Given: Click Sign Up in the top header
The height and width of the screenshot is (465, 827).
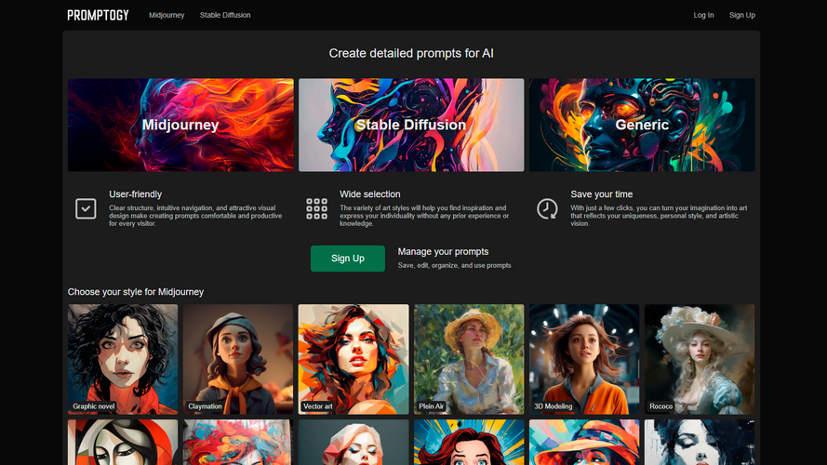Looking at the screenshot, I should [x=742, y=15].
